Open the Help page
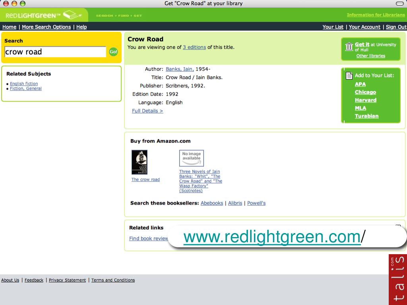The height and width of the screenshot is (305, 407). (x=81, y=27)
